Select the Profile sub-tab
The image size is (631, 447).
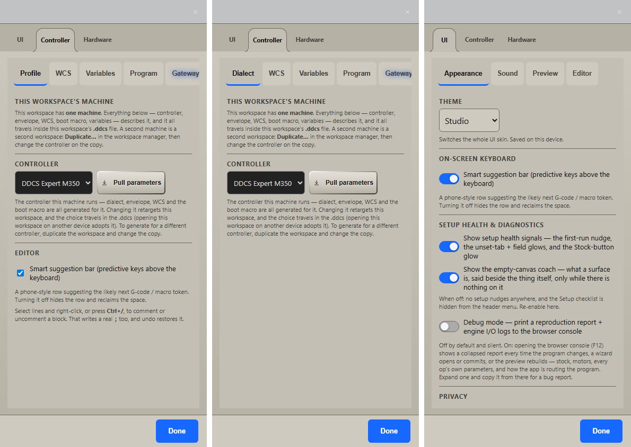click(x=31, y=74)
